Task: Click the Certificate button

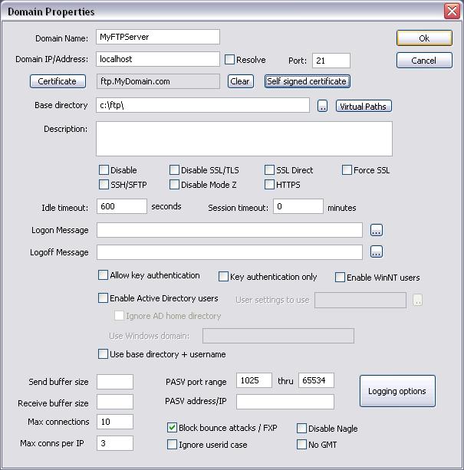Action: (58, 81)
